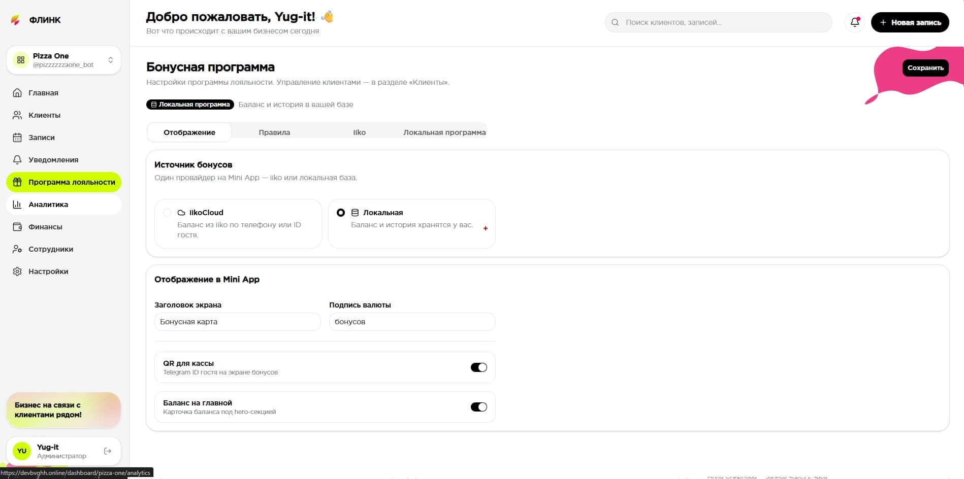Screen dimensions: 964x479
Task: Click the @pizzzzzzaone_bot handle text
Action: (63, 65)
